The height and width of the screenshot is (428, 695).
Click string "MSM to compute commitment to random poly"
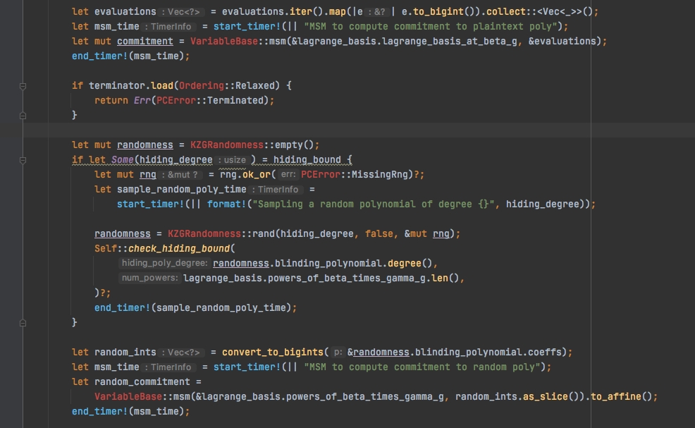(x=422, y=367)
